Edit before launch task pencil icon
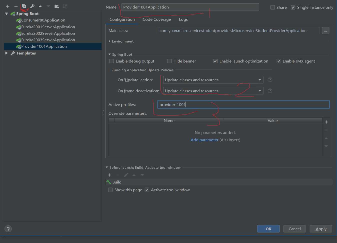 coord(126,175)
